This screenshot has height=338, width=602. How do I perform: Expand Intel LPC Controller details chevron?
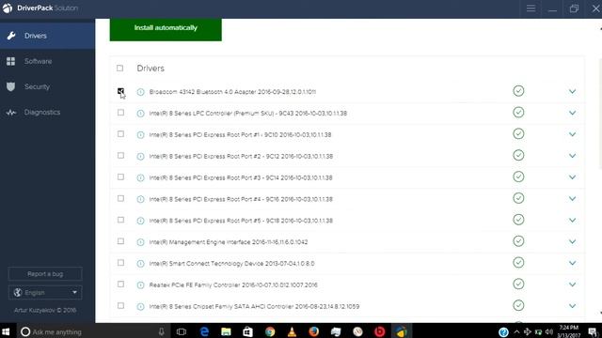pos(572,113)
